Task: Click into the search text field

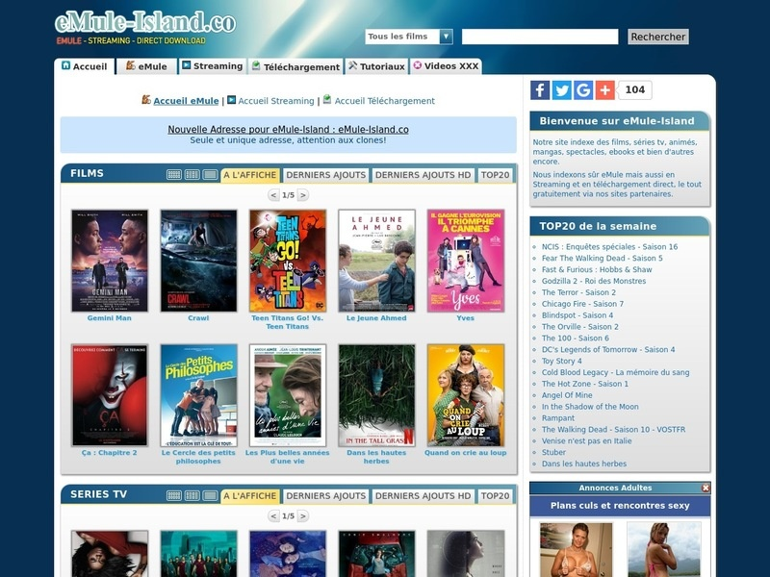Action: pyautogui.click(x=539, y=37)
